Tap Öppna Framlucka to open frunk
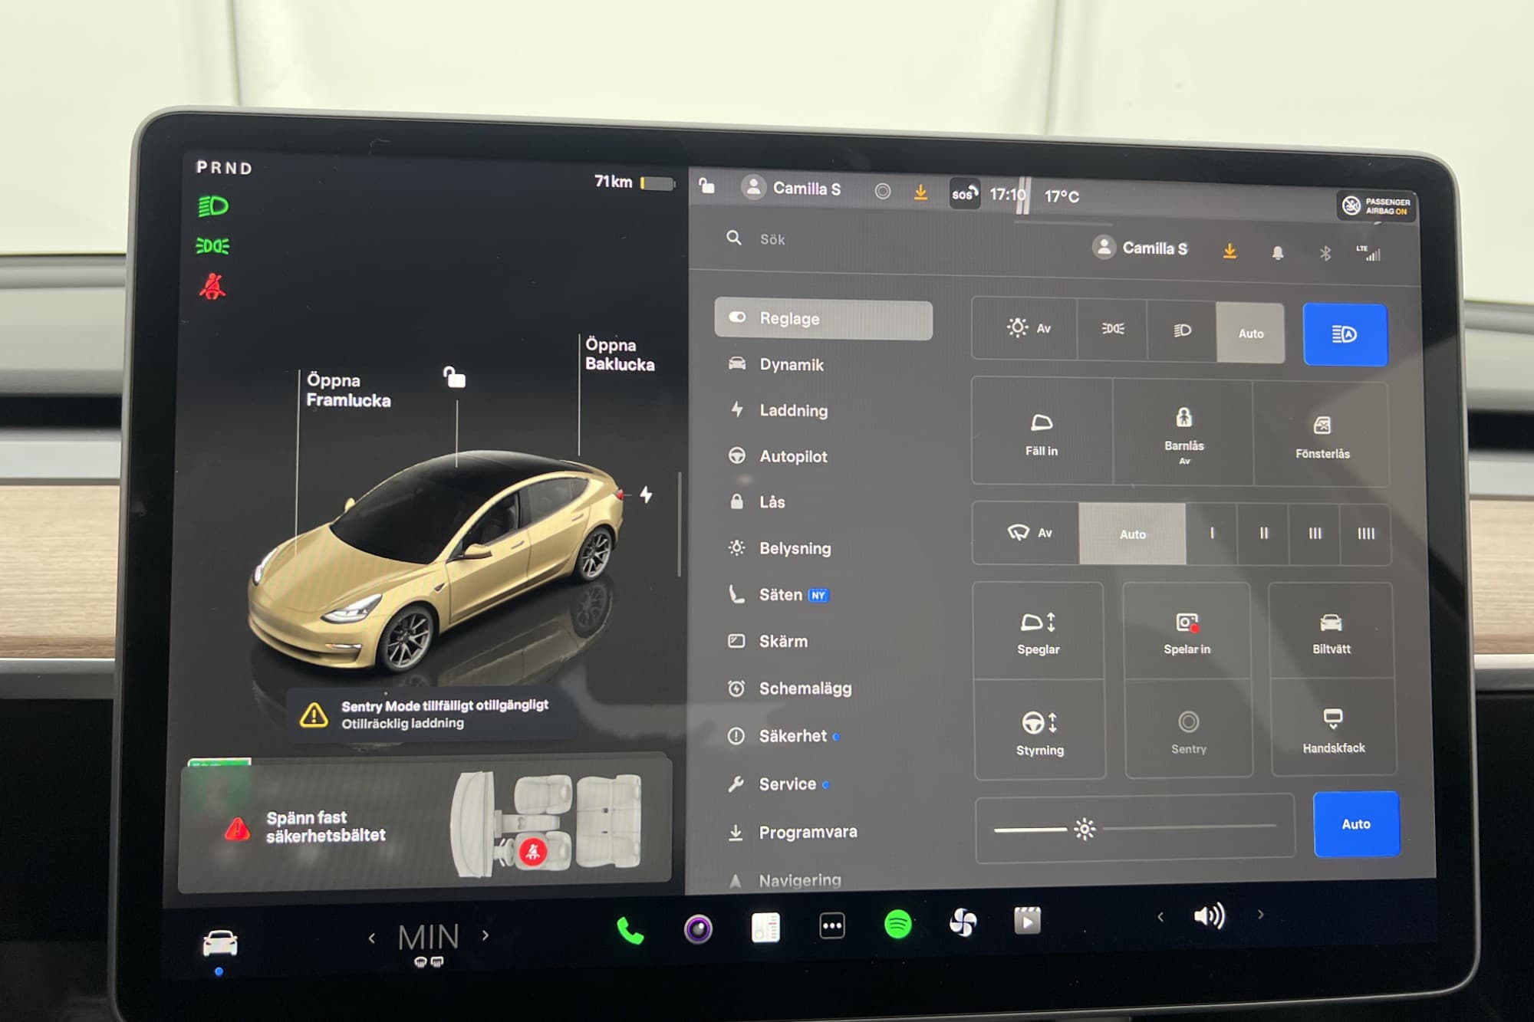Image resolution: width=1534 pixels, height=1022 pixels. [x=348, y=390]
